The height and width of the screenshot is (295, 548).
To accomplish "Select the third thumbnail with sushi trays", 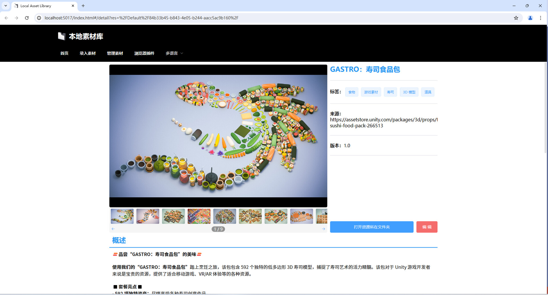I will tap(174, 216).
